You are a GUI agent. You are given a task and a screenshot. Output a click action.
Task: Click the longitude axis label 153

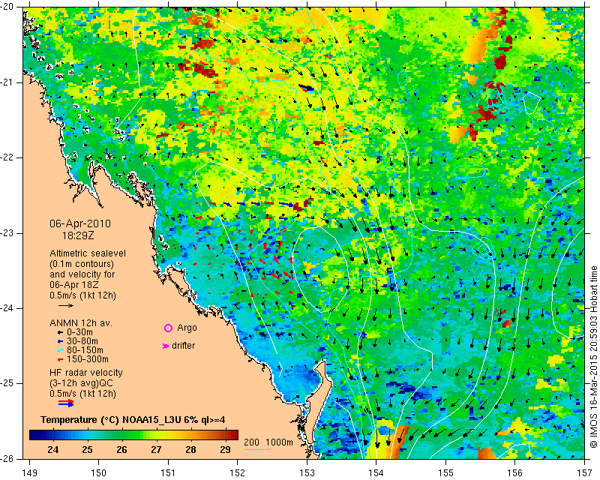tap(307, 473)
